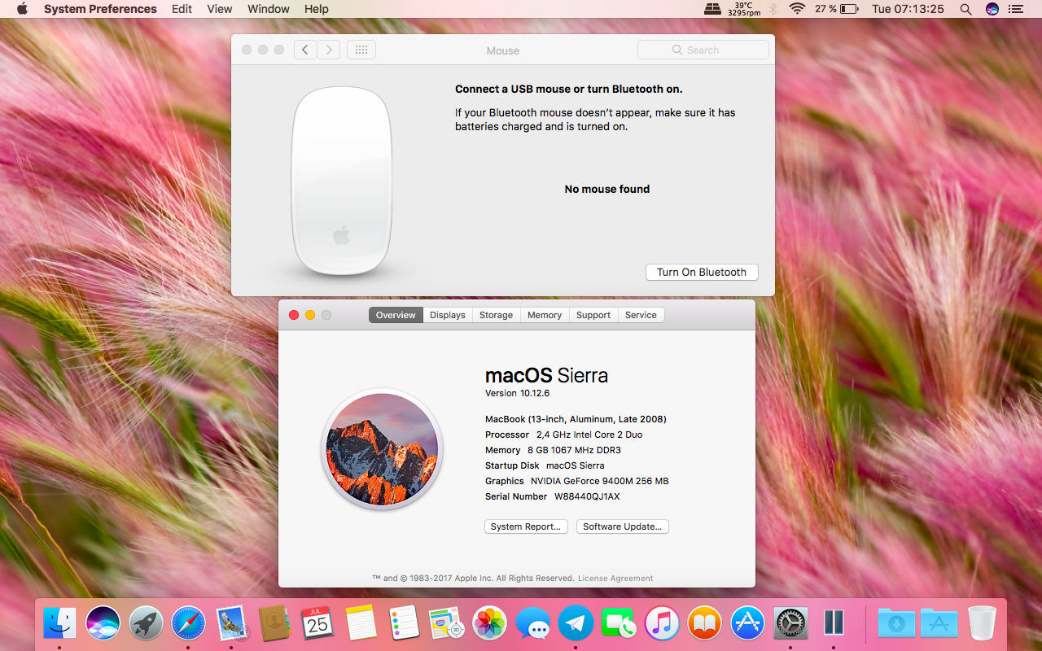
Task: Open the Photos flower icon in dock
Action: click(490, 624)
